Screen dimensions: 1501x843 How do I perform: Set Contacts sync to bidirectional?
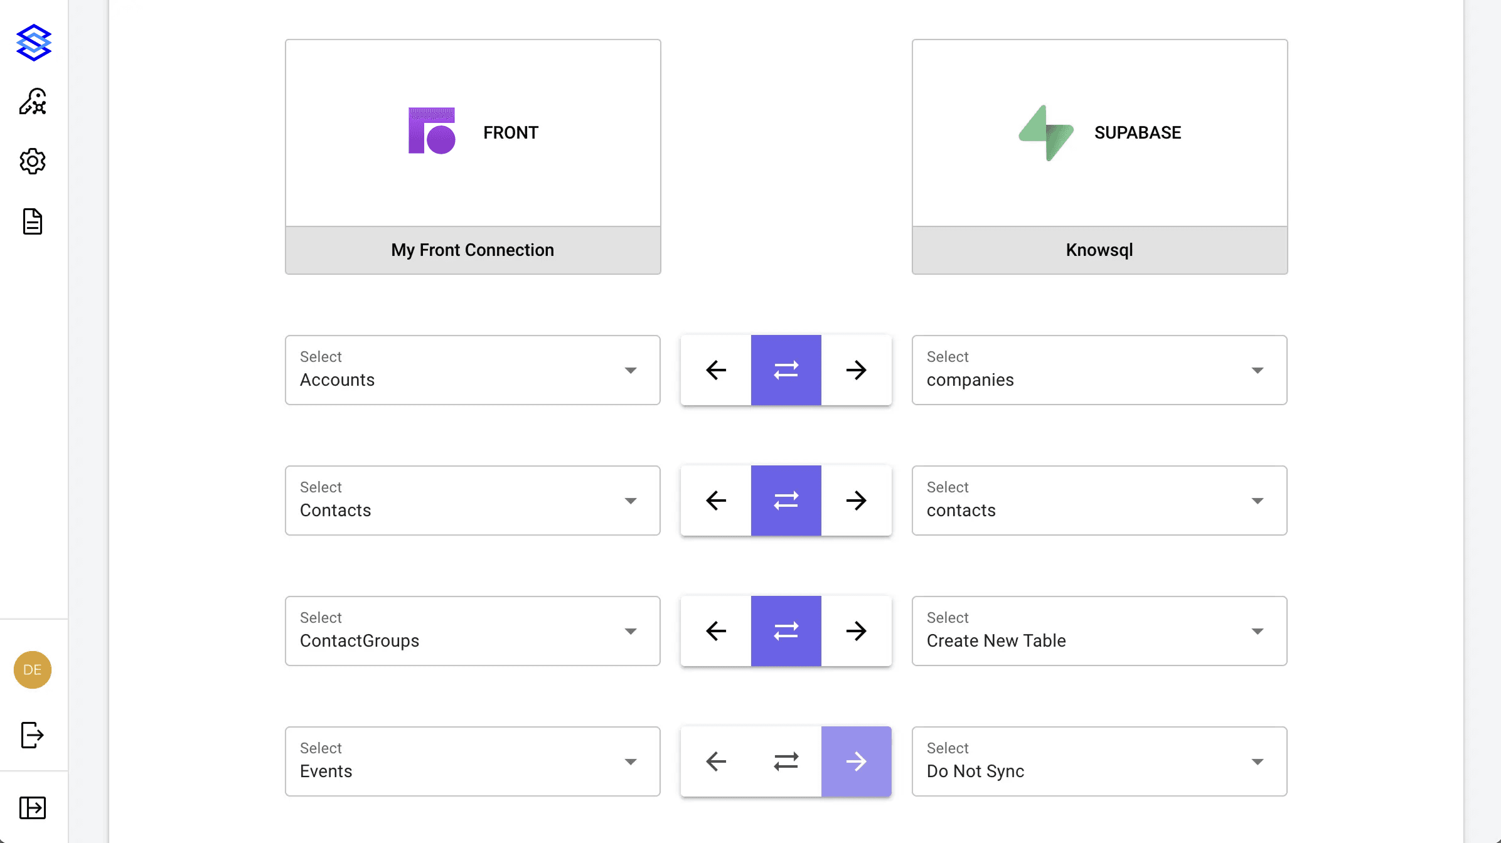786,501
